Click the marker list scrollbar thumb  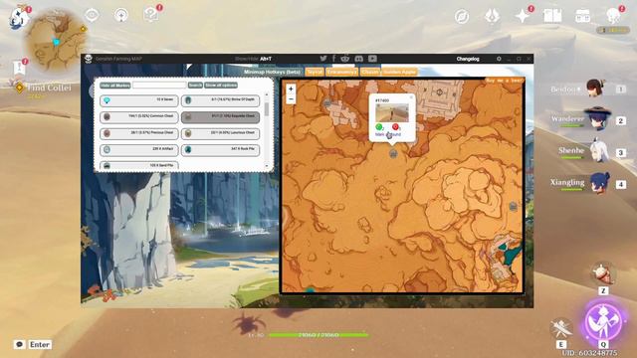coord(267,108)
